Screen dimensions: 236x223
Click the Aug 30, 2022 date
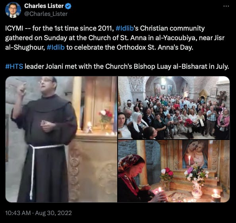point(53,213)
